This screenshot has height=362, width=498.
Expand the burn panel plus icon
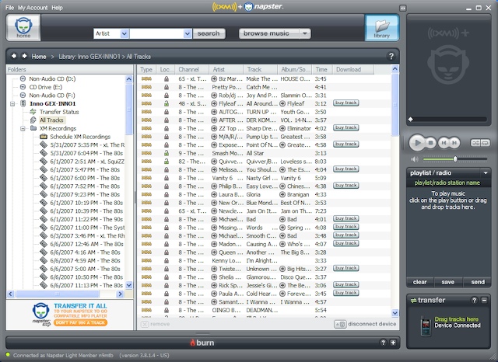393,343
